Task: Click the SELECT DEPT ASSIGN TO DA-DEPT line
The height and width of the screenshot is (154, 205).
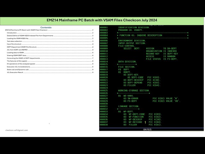Action: click(x=150, y=48)
